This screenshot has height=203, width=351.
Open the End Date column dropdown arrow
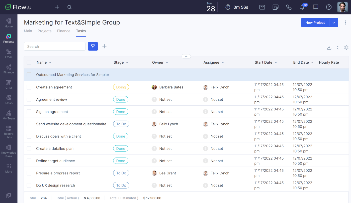point(312,62)
